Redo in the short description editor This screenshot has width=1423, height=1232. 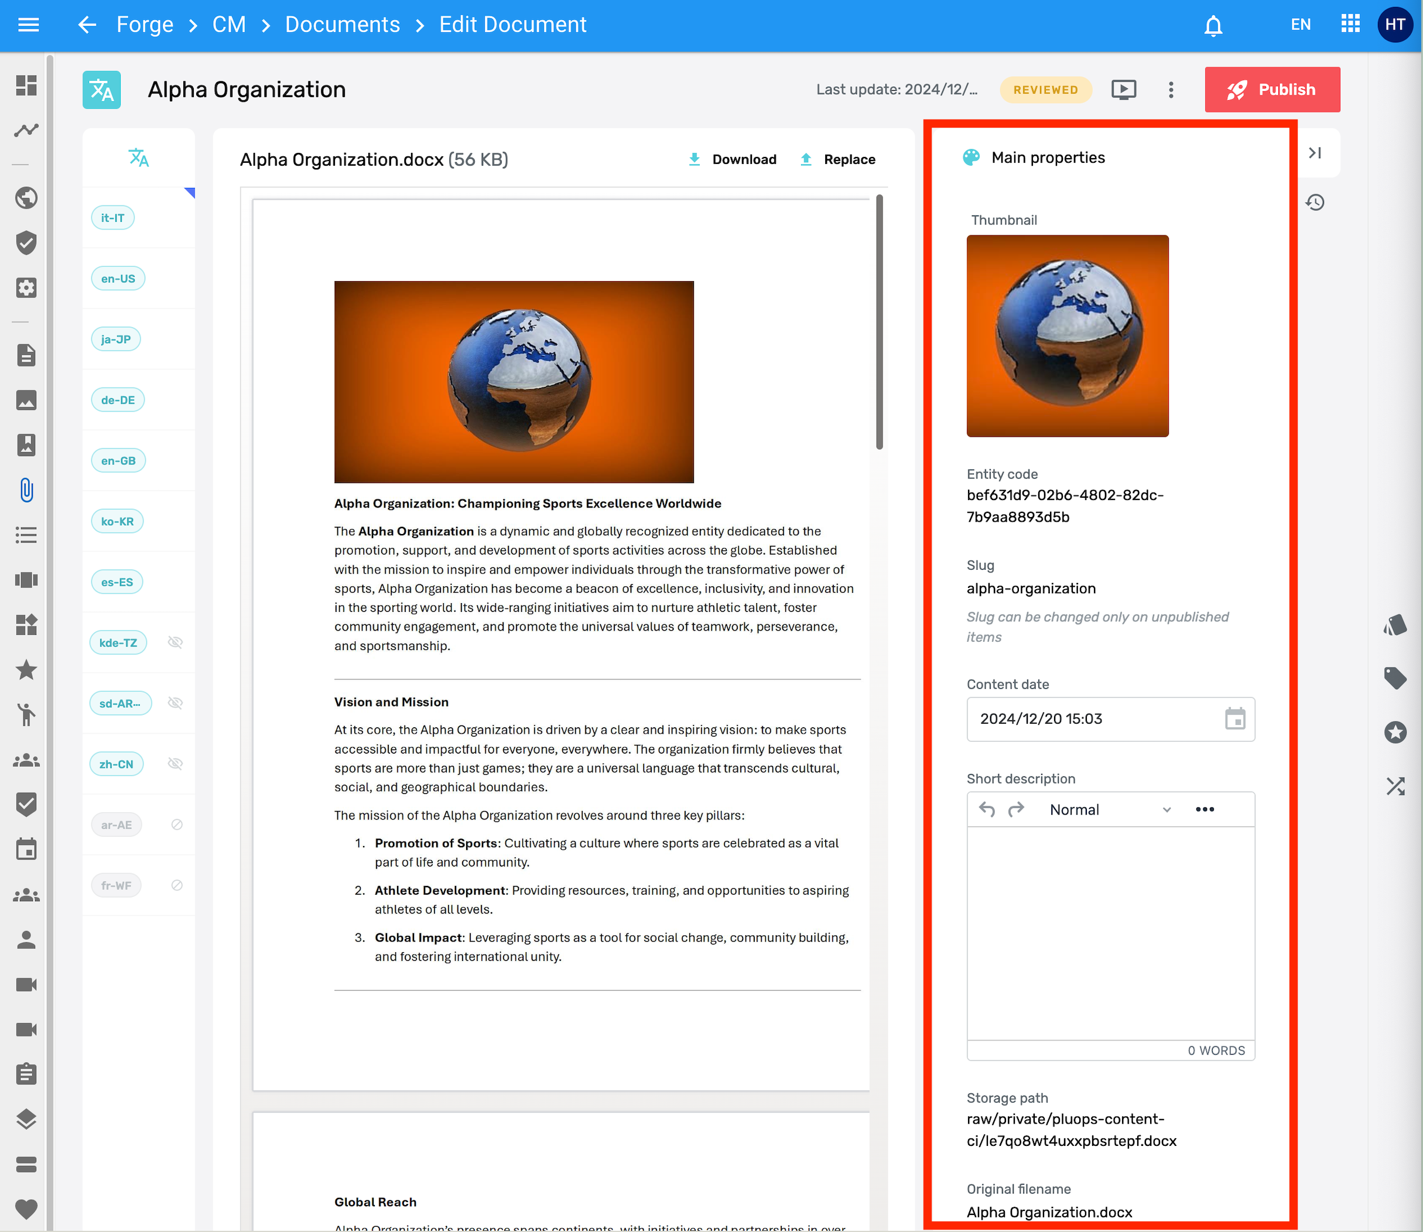1015,810
